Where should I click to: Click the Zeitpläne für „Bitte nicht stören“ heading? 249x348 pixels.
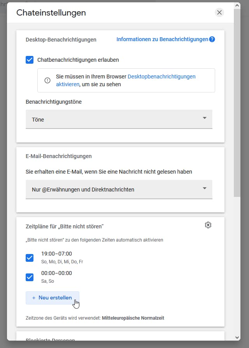(65, 226)
